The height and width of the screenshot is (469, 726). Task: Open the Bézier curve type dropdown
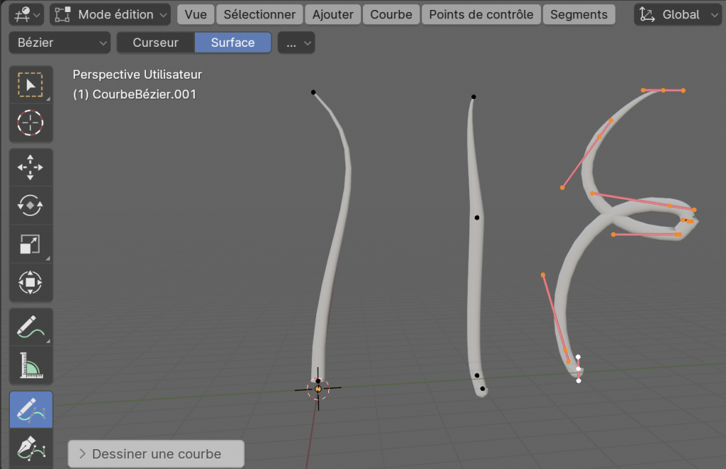click(60, 43)
